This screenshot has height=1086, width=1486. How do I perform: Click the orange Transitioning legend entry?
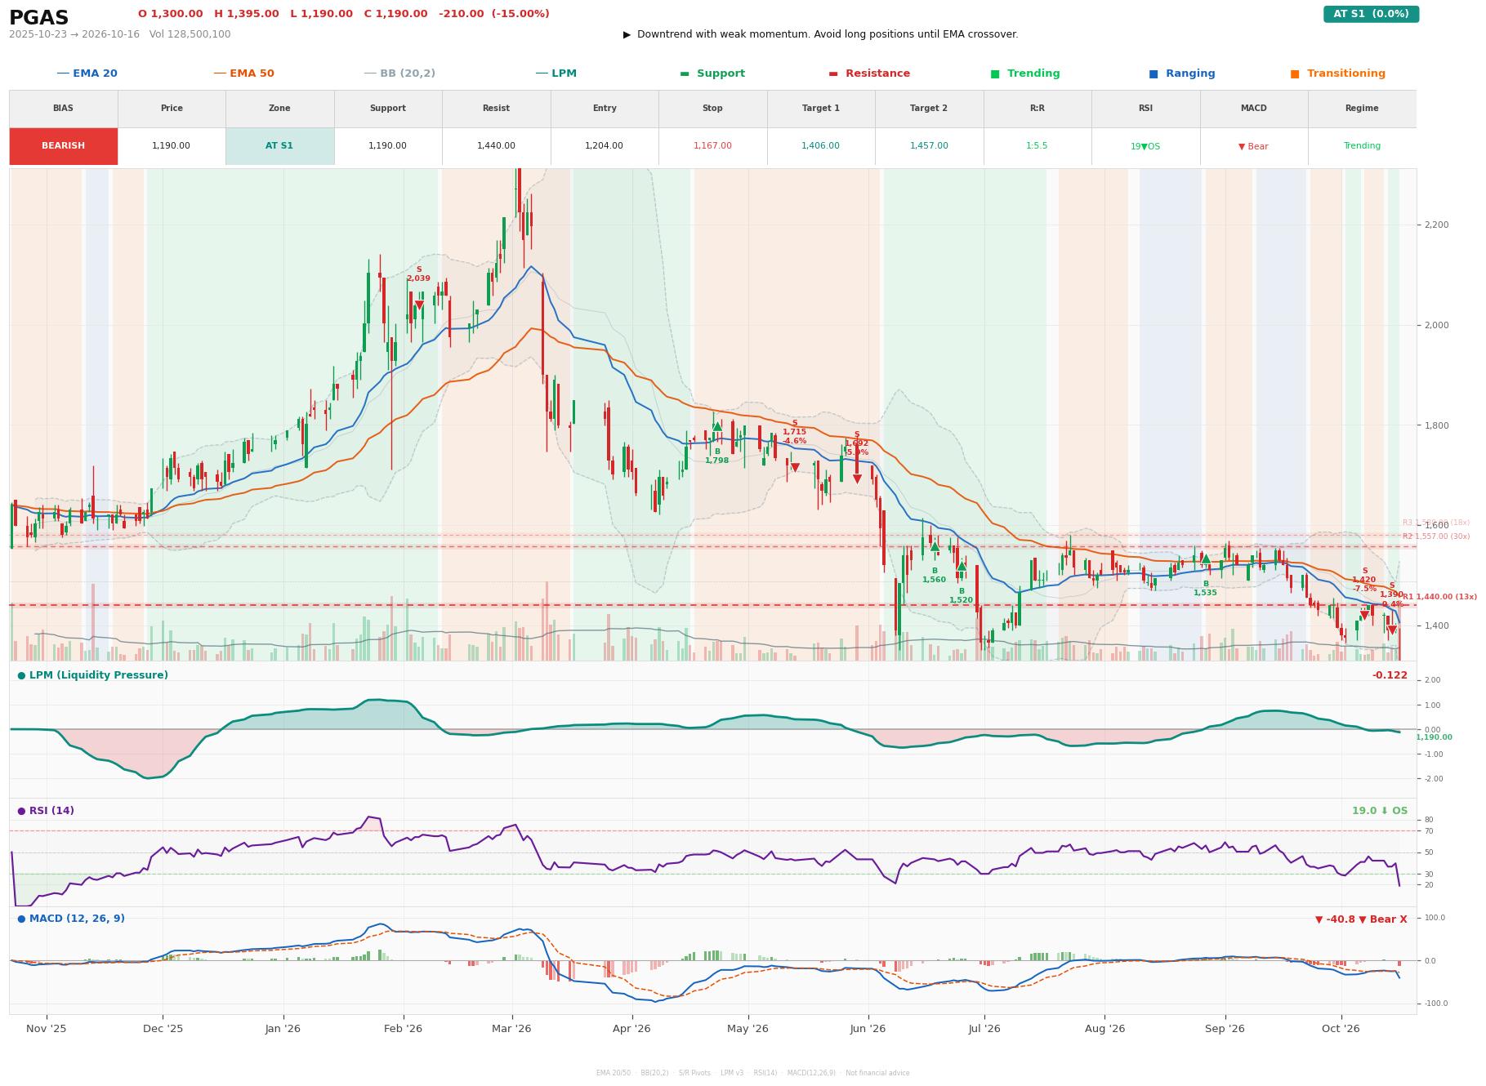[1338, 73]
